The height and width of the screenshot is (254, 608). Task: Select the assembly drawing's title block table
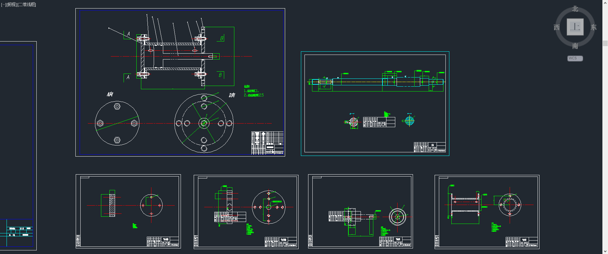pos(267,143)
